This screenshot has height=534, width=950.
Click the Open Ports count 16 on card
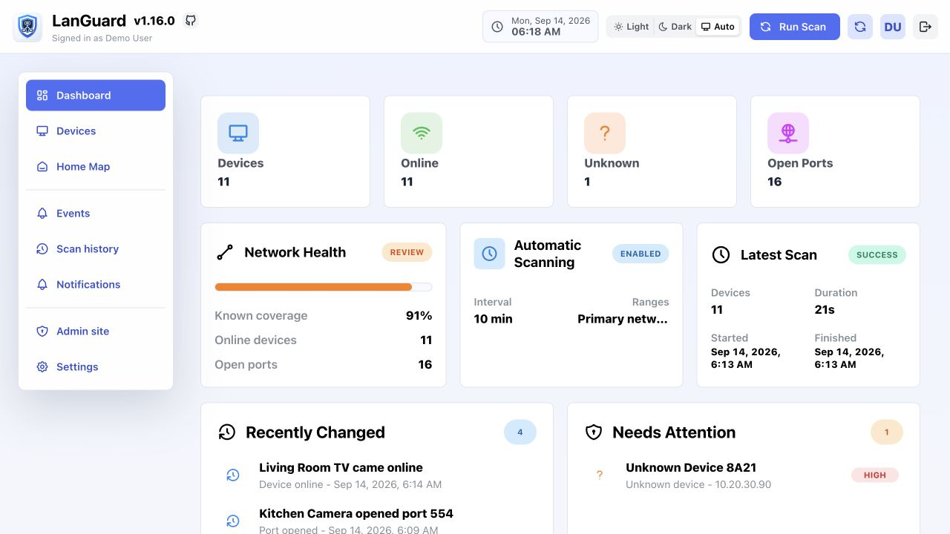click(x=775, y=182)
